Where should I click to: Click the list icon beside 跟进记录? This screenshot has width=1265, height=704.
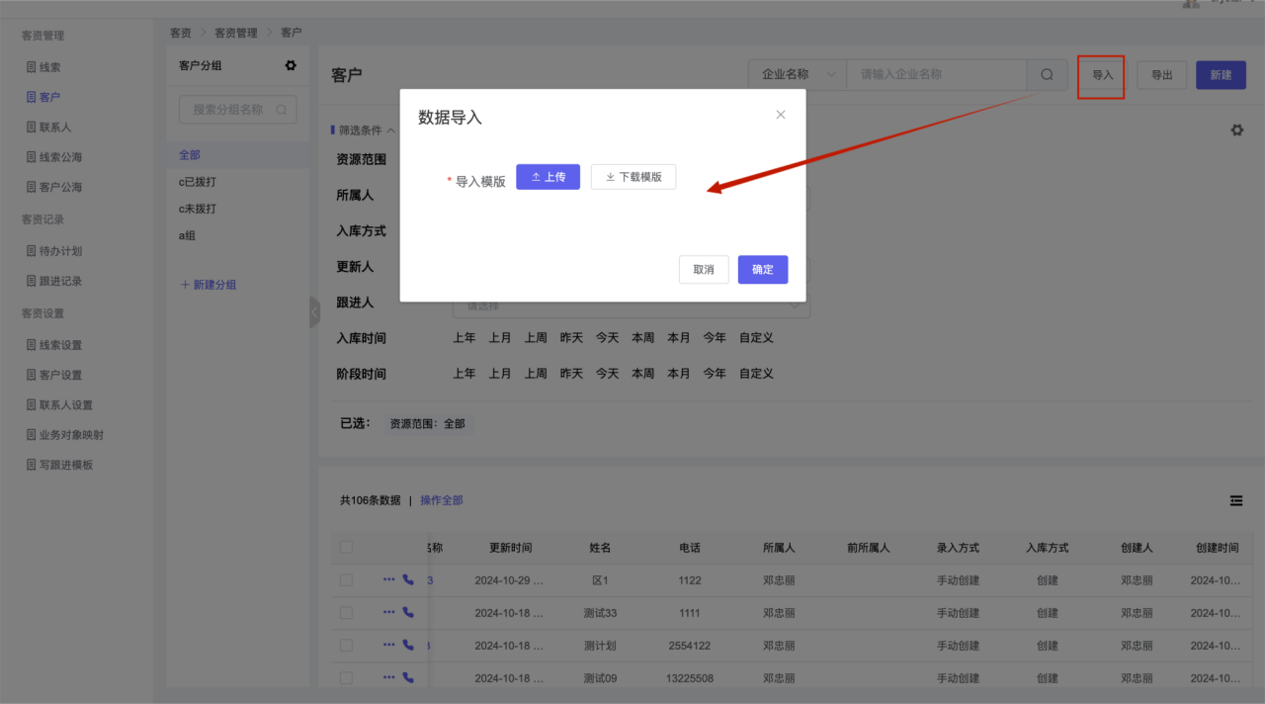point(32,281)
